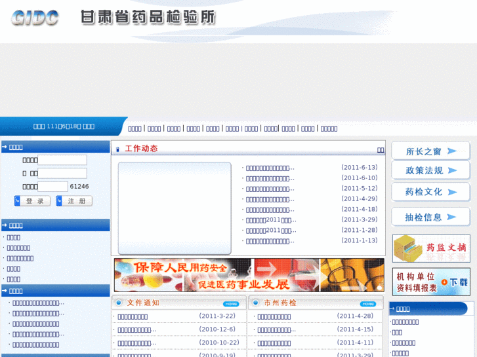This screenshot has width=477, height=357.
Task: Open 市州药检 item dated 2011-4-11
Action: [274, 343]
